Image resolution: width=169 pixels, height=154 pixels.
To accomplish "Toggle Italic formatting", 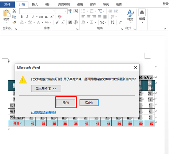I will 27,17.
